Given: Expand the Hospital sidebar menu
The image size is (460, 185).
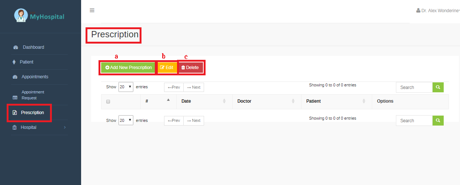Looking at the screenshot, I should pos(29,127).
